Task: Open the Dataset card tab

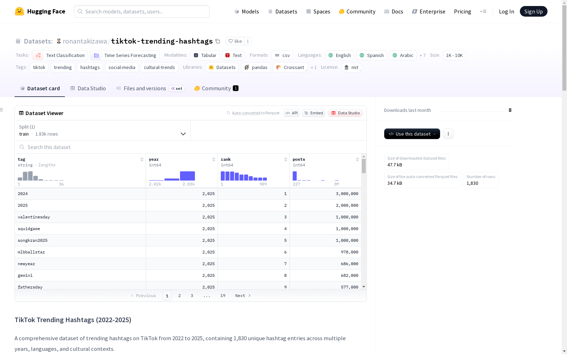Action: click(x=40, y=88)
